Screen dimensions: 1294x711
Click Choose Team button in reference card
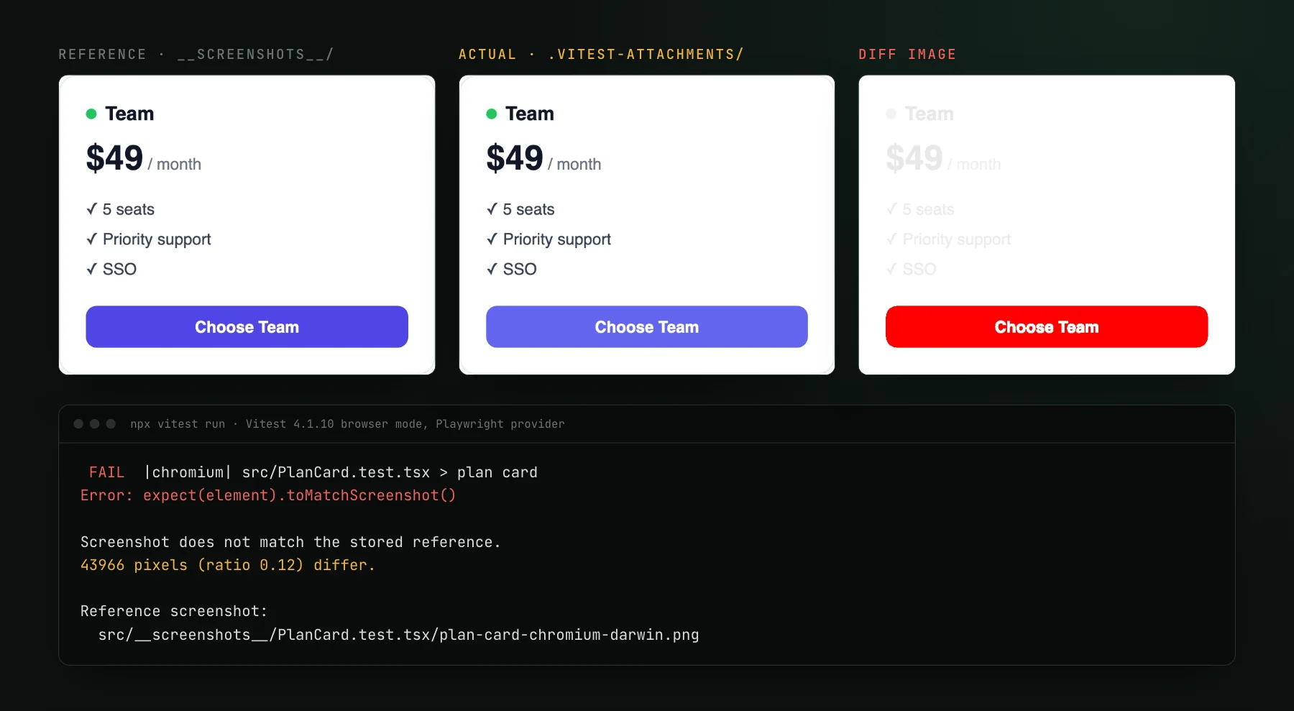(x=247, y=327)
